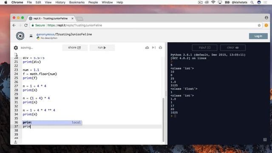Screen dimensions: 272x153
Task: Click the editor vertical scrollbar
Action: tap(163, 120)
